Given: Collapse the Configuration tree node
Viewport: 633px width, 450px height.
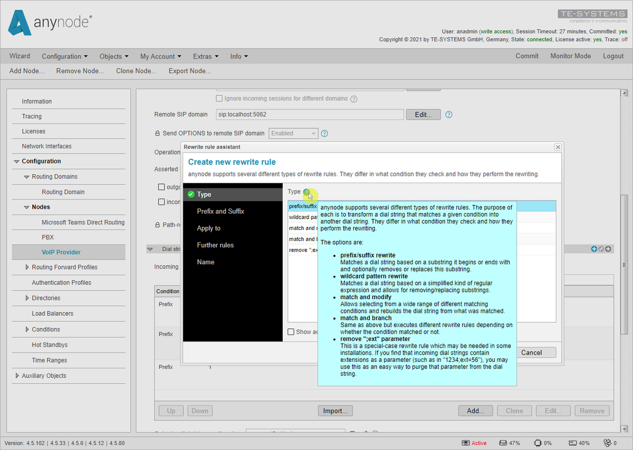Looking at the screenshot, I should (x=17, y=161).
